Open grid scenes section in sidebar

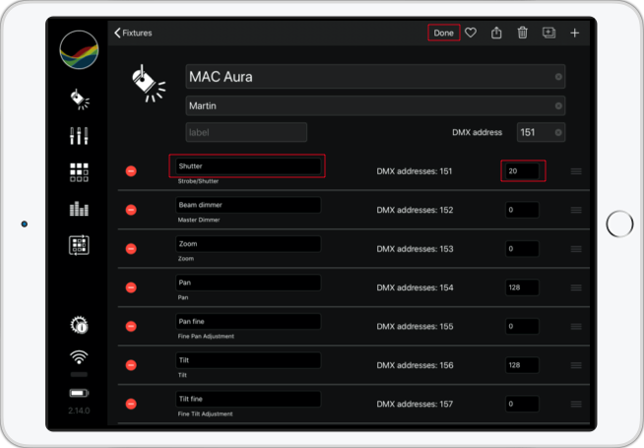[x=79, y=172]
